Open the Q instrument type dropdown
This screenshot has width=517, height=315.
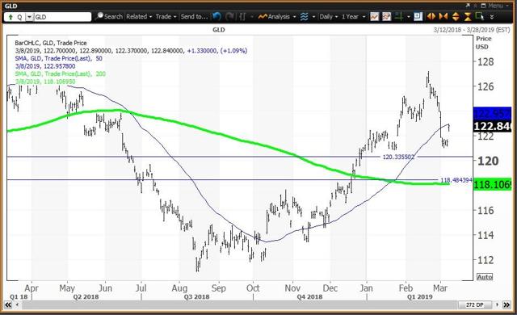click(30, 17)
